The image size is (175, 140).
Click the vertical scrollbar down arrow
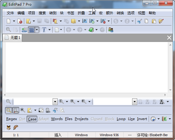pyautogui.click(x=170, y=90)
